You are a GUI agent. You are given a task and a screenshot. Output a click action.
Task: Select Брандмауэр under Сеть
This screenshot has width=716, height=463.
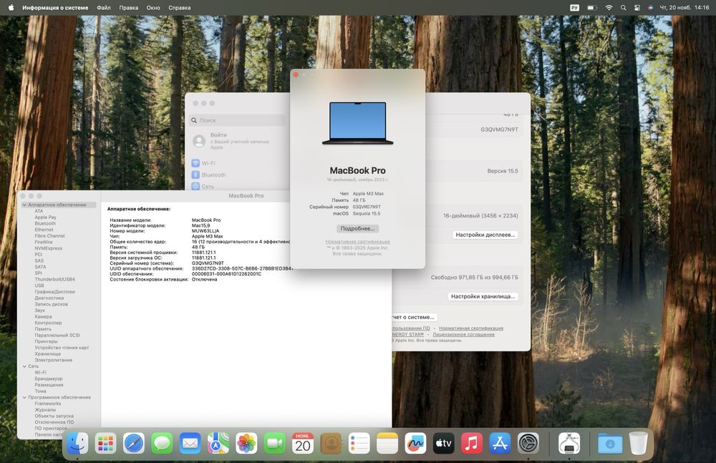(x=49, y=379)
